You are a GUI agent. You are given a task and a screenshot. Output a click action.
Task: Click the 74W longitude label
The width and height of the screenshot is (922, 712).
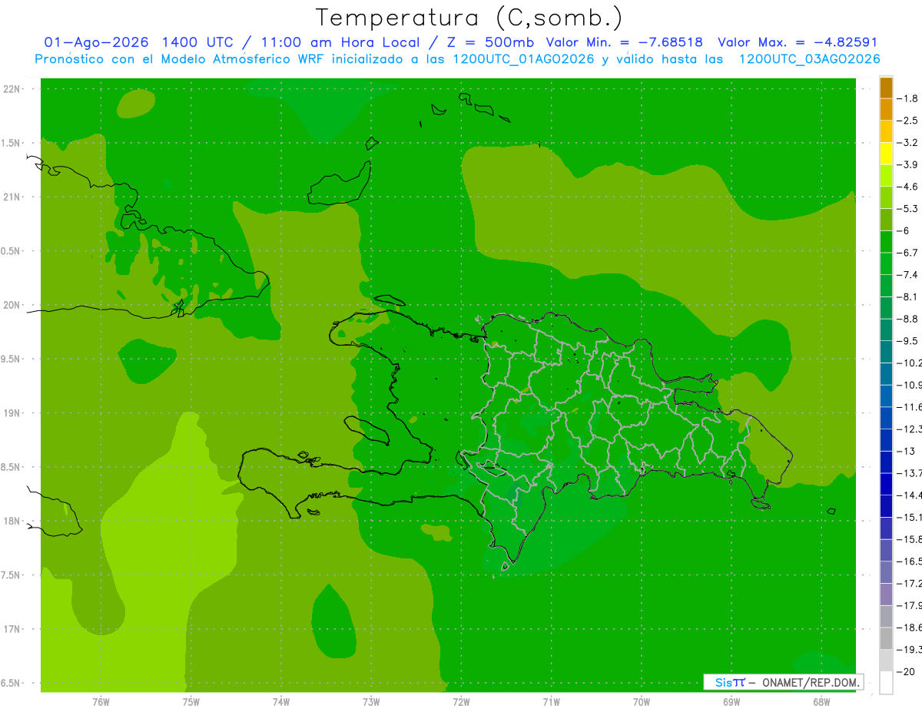point(280,701)
